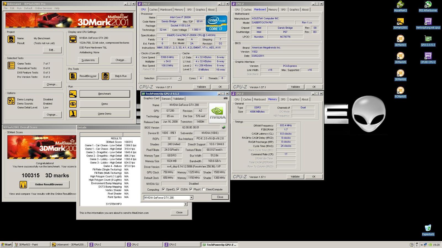Open the MSI Afterburner desktop icon
The width and height of the screenshot is (442, 248).
tap(428, 6)
